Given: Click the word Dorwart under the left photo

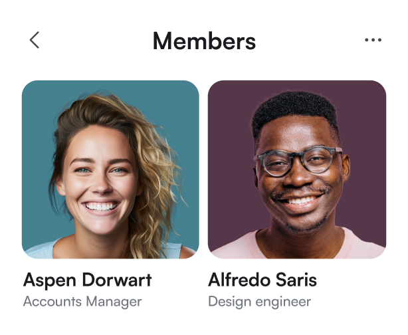Looking at the screenshot, I should tap(117, 280).
